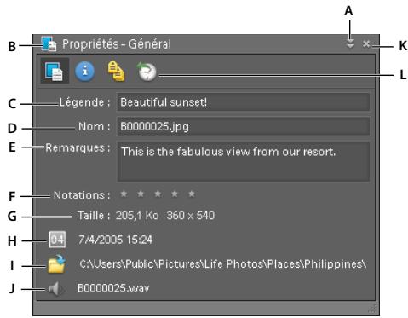Click the Properties panel title icon

[49, 43]
